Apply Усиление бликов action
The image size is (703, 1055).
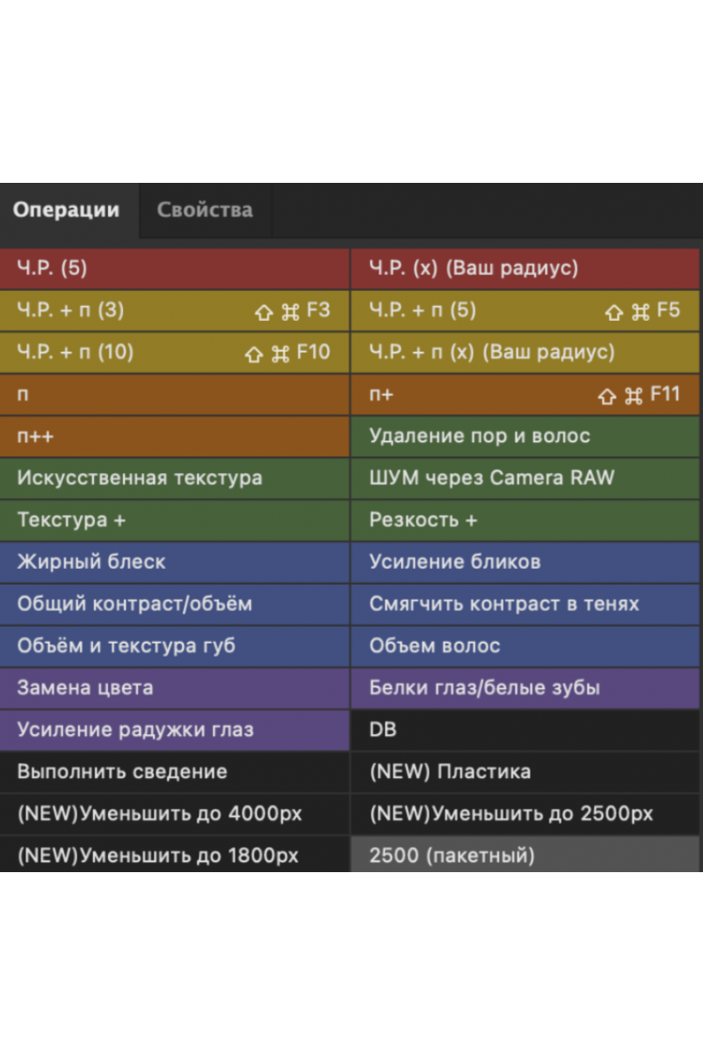pos(525,562)
